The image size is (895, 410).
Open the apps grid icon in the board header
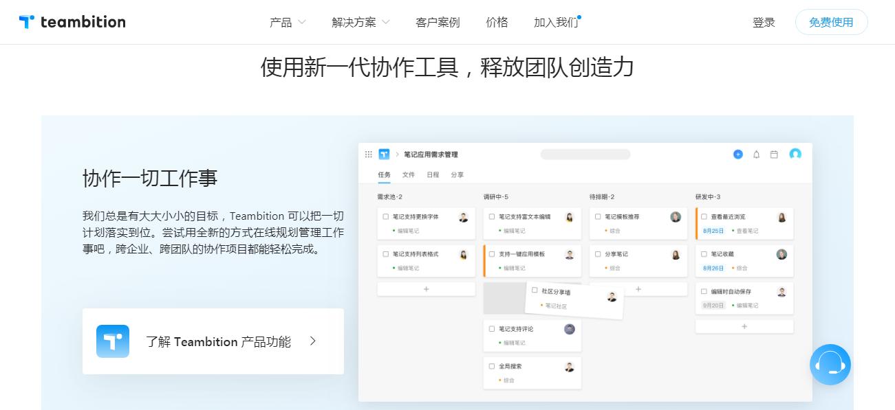[369, 154]
